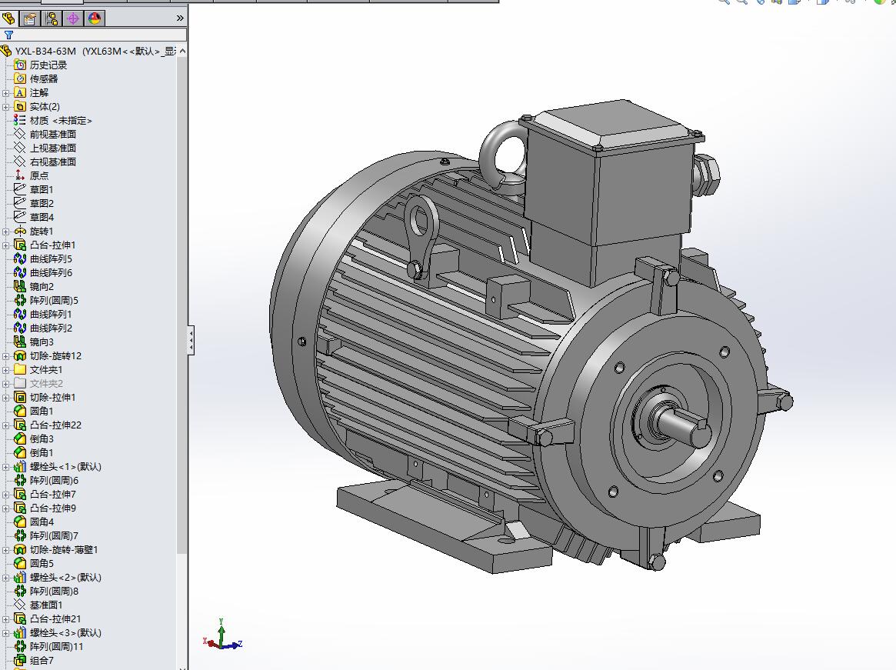Click the 草图2 sketch icon

tap(20, 203)
